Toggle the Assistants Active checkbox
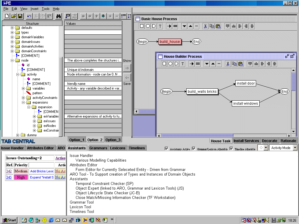The width and height of the screenshot is (299, 224). (x=167, y=149)
